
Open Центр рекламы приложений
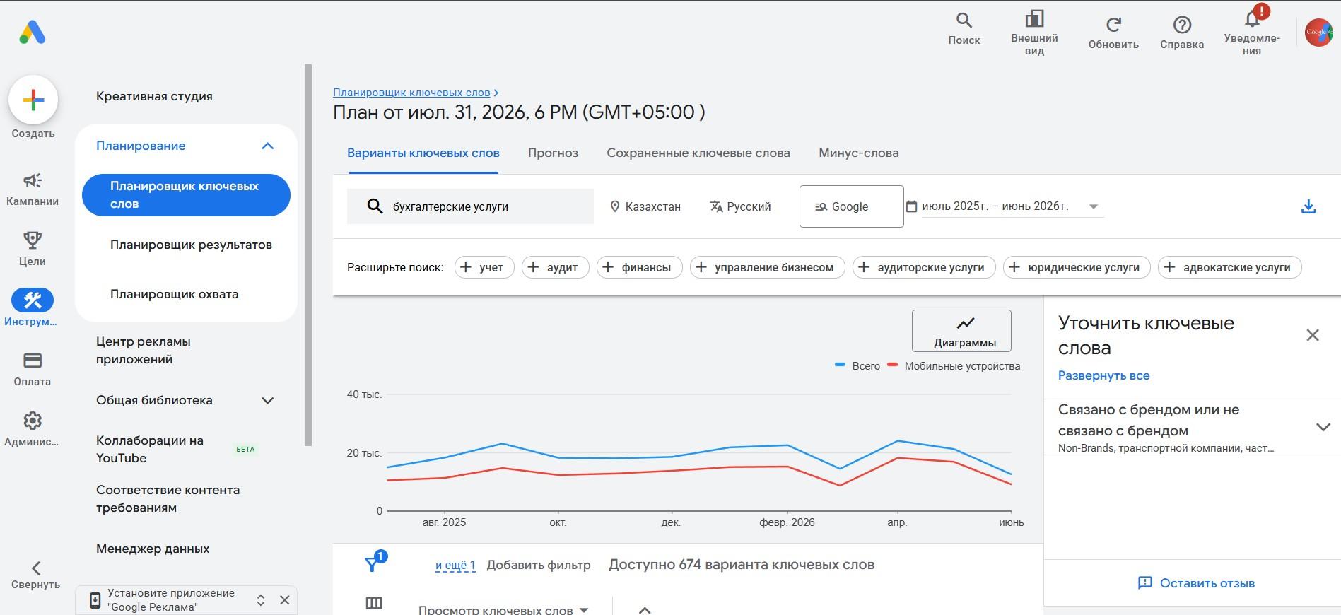click(x=144, y=350)
